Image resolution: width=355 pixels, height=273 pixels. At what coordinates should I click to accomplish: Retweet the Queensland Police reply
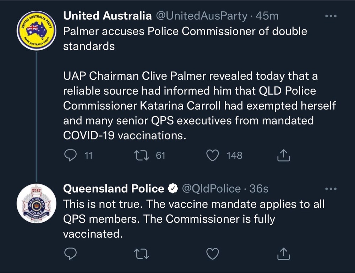tap(142, 253)
